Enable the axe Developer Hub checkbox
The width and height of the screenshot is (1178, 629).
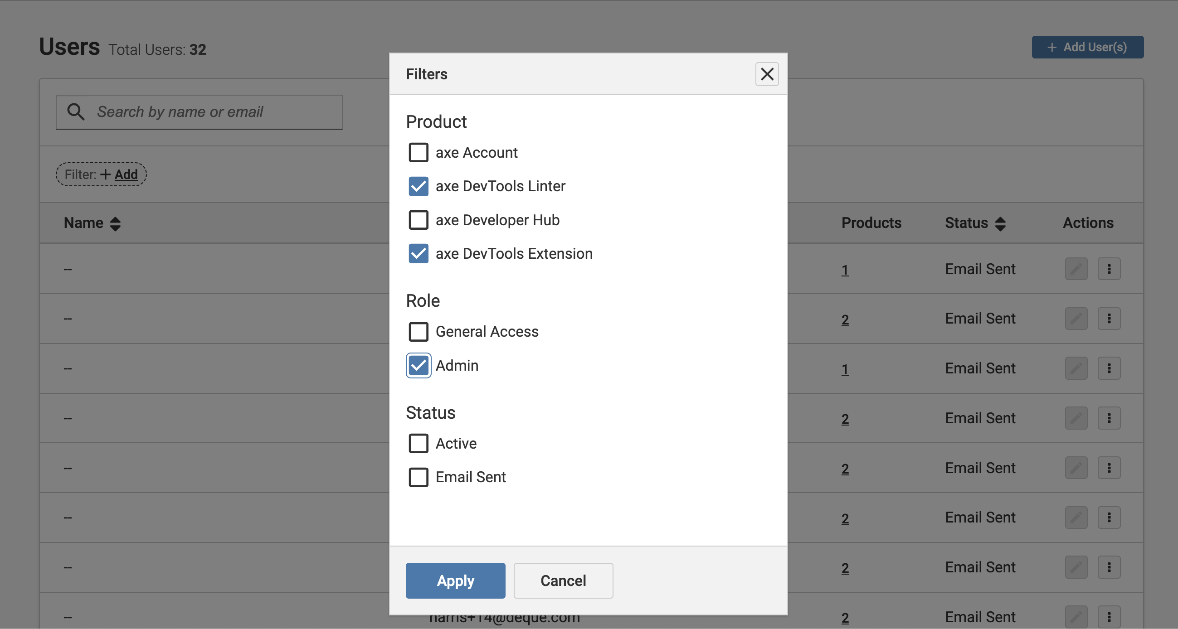point(418,220)
